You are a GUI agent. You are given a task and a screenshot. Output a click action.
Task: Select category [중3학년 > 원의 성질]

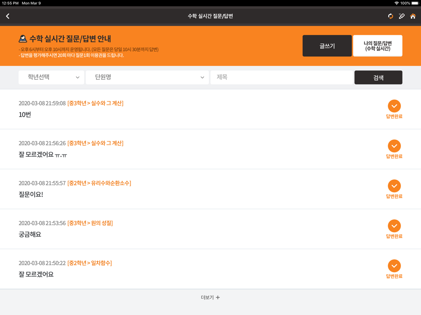coord(90,223)
